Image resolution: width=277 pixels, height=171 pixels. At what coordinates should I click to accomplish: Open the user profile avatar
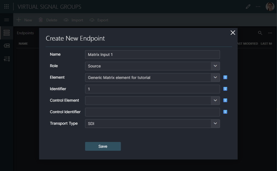point(270,6)
